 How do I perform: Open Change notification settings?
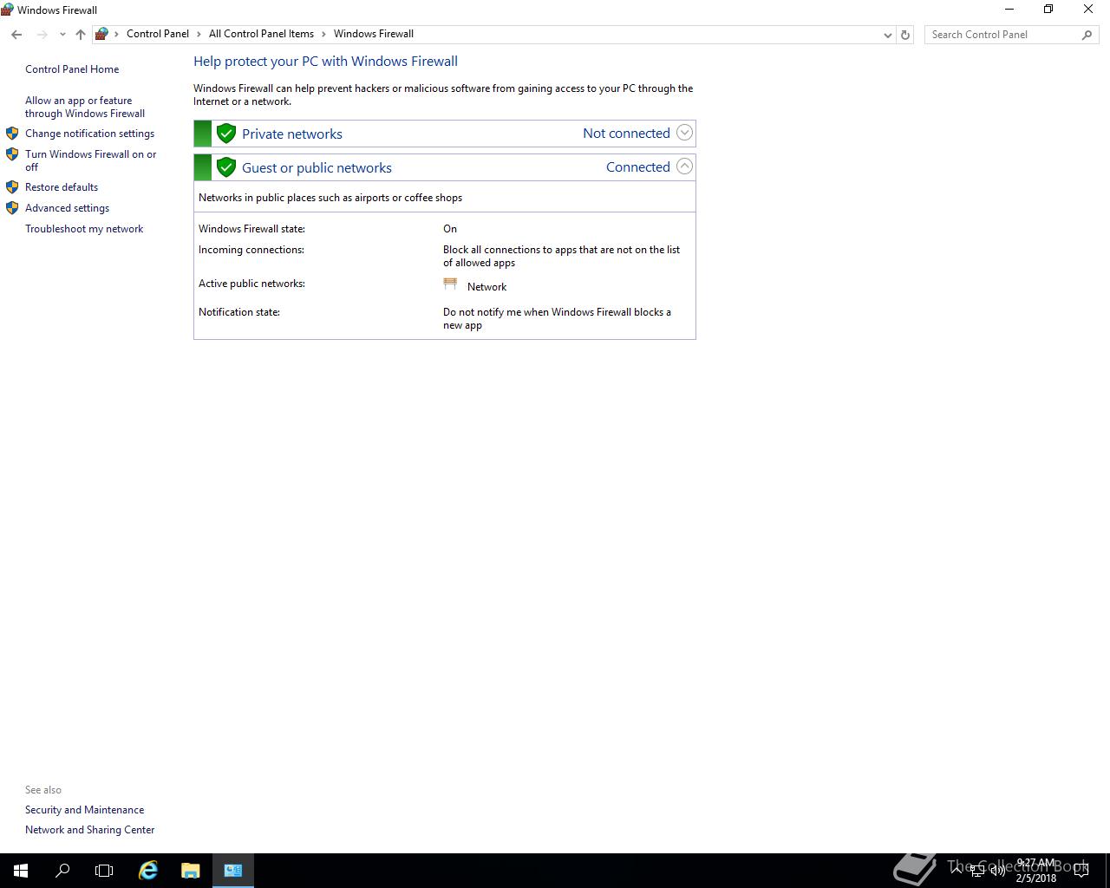click(x=89, y=134)
